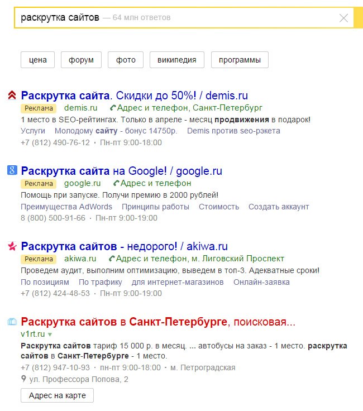Viewport: 363px width, 411px height.
Task: Open the Онлайн-заявка sitelink
Action: [261, 282]
